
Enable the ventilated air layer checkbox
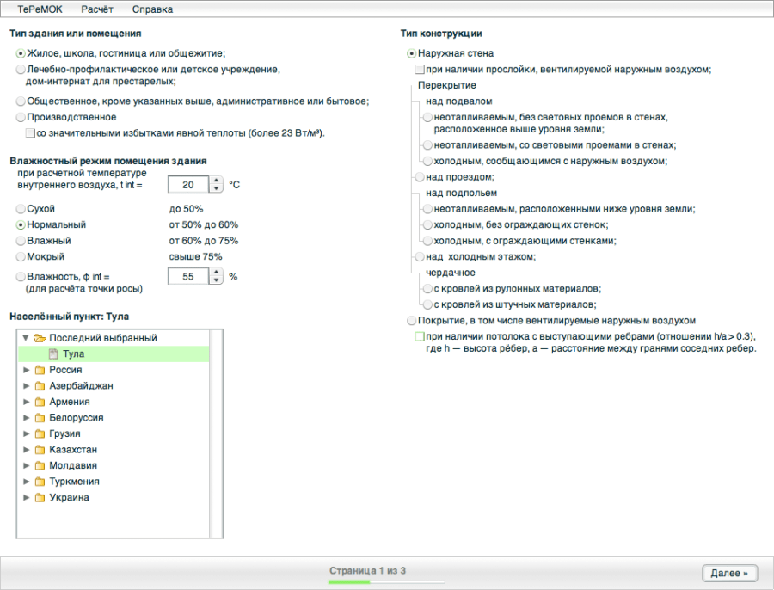pyautogui.click(x=420, y=69)
